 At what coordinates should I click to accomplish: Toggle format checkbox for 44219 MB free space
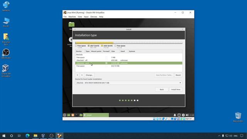[107, 66]
